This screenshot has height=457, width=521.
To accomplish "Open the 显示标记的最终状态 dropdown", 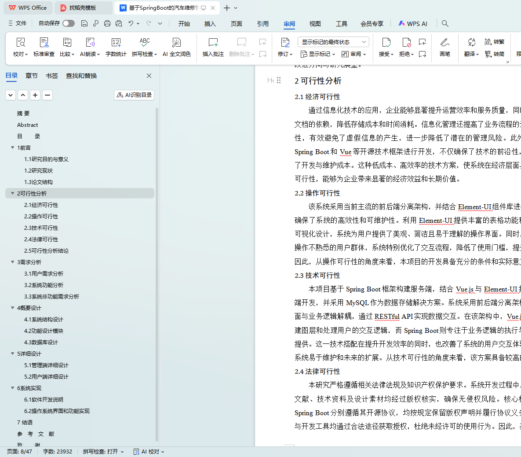I will [x=333, y=42].
